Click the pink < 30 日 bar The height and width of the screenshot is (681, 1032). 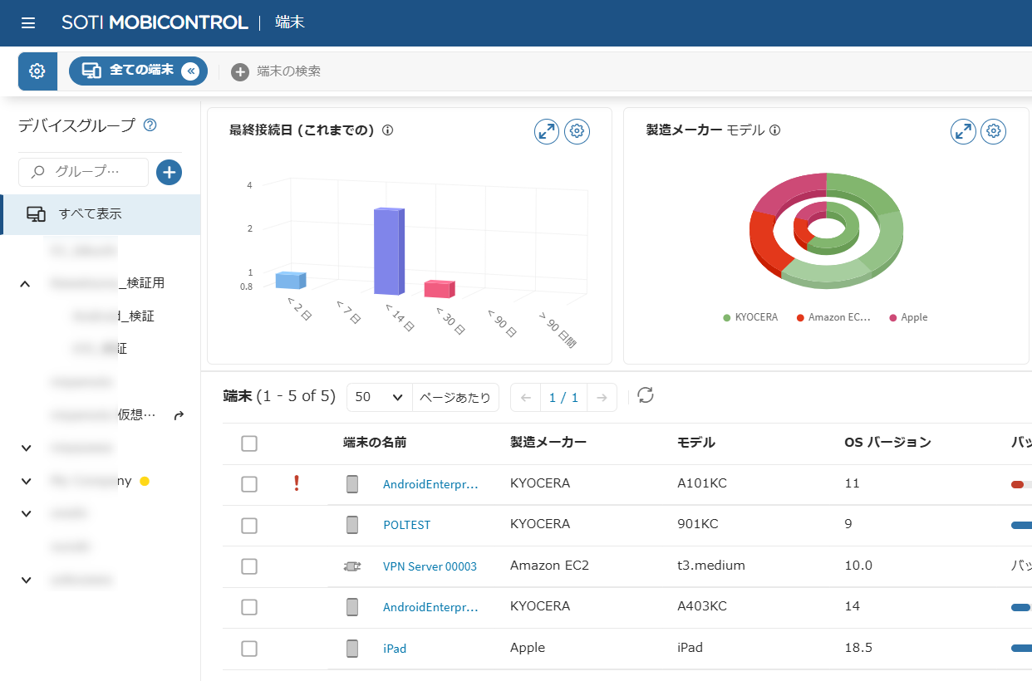point(439,289)
